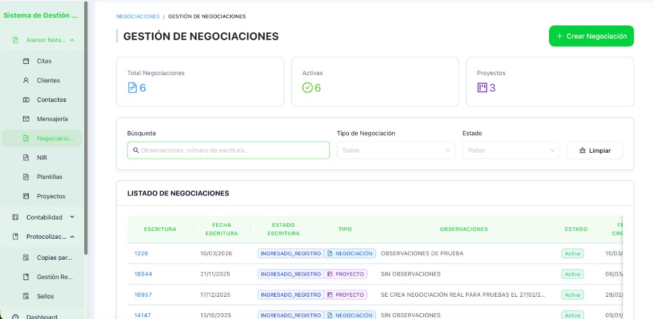Click the ESCRITURA column header

coord(160,229)
